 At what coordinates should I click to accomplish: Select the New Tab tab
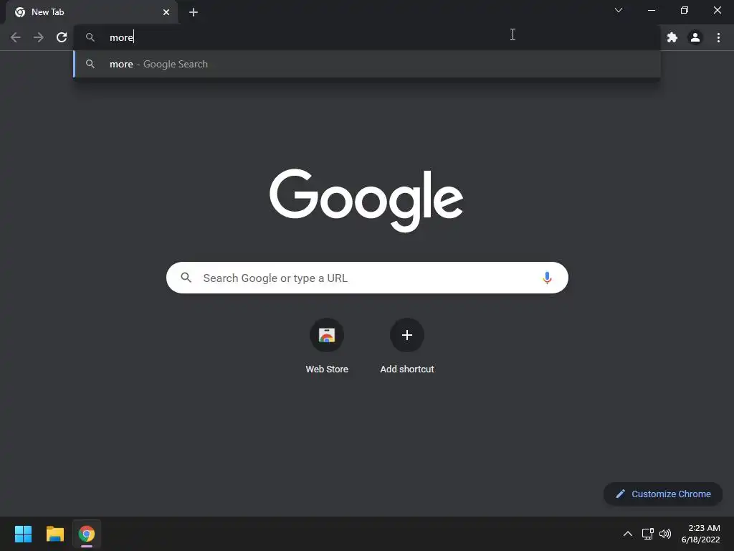[x=92, y=12]
